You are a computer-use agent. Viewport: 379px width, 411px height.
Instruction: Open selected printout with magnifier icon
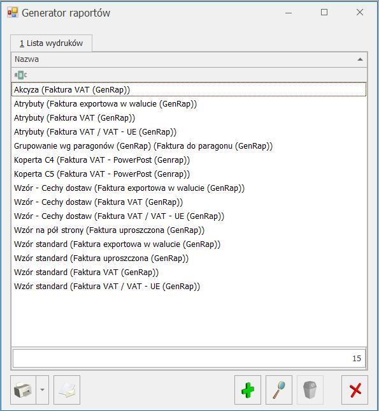(x=279, y=390)
